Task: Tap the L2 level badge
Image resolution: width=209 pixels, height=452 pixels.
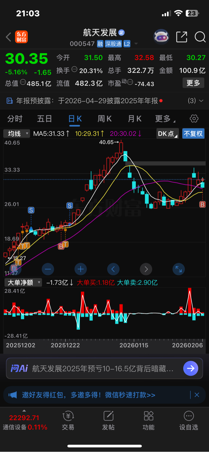Action: click(x=127, y=44)
